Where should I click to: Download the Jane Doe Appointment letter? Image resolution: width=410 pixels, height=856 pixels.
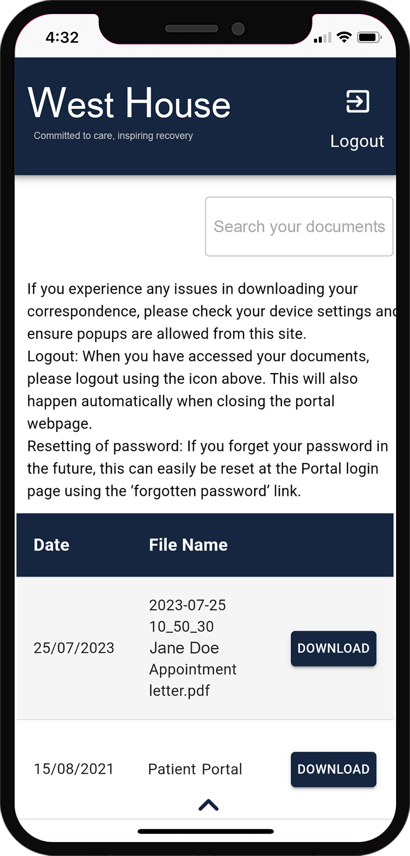point(333,648)
